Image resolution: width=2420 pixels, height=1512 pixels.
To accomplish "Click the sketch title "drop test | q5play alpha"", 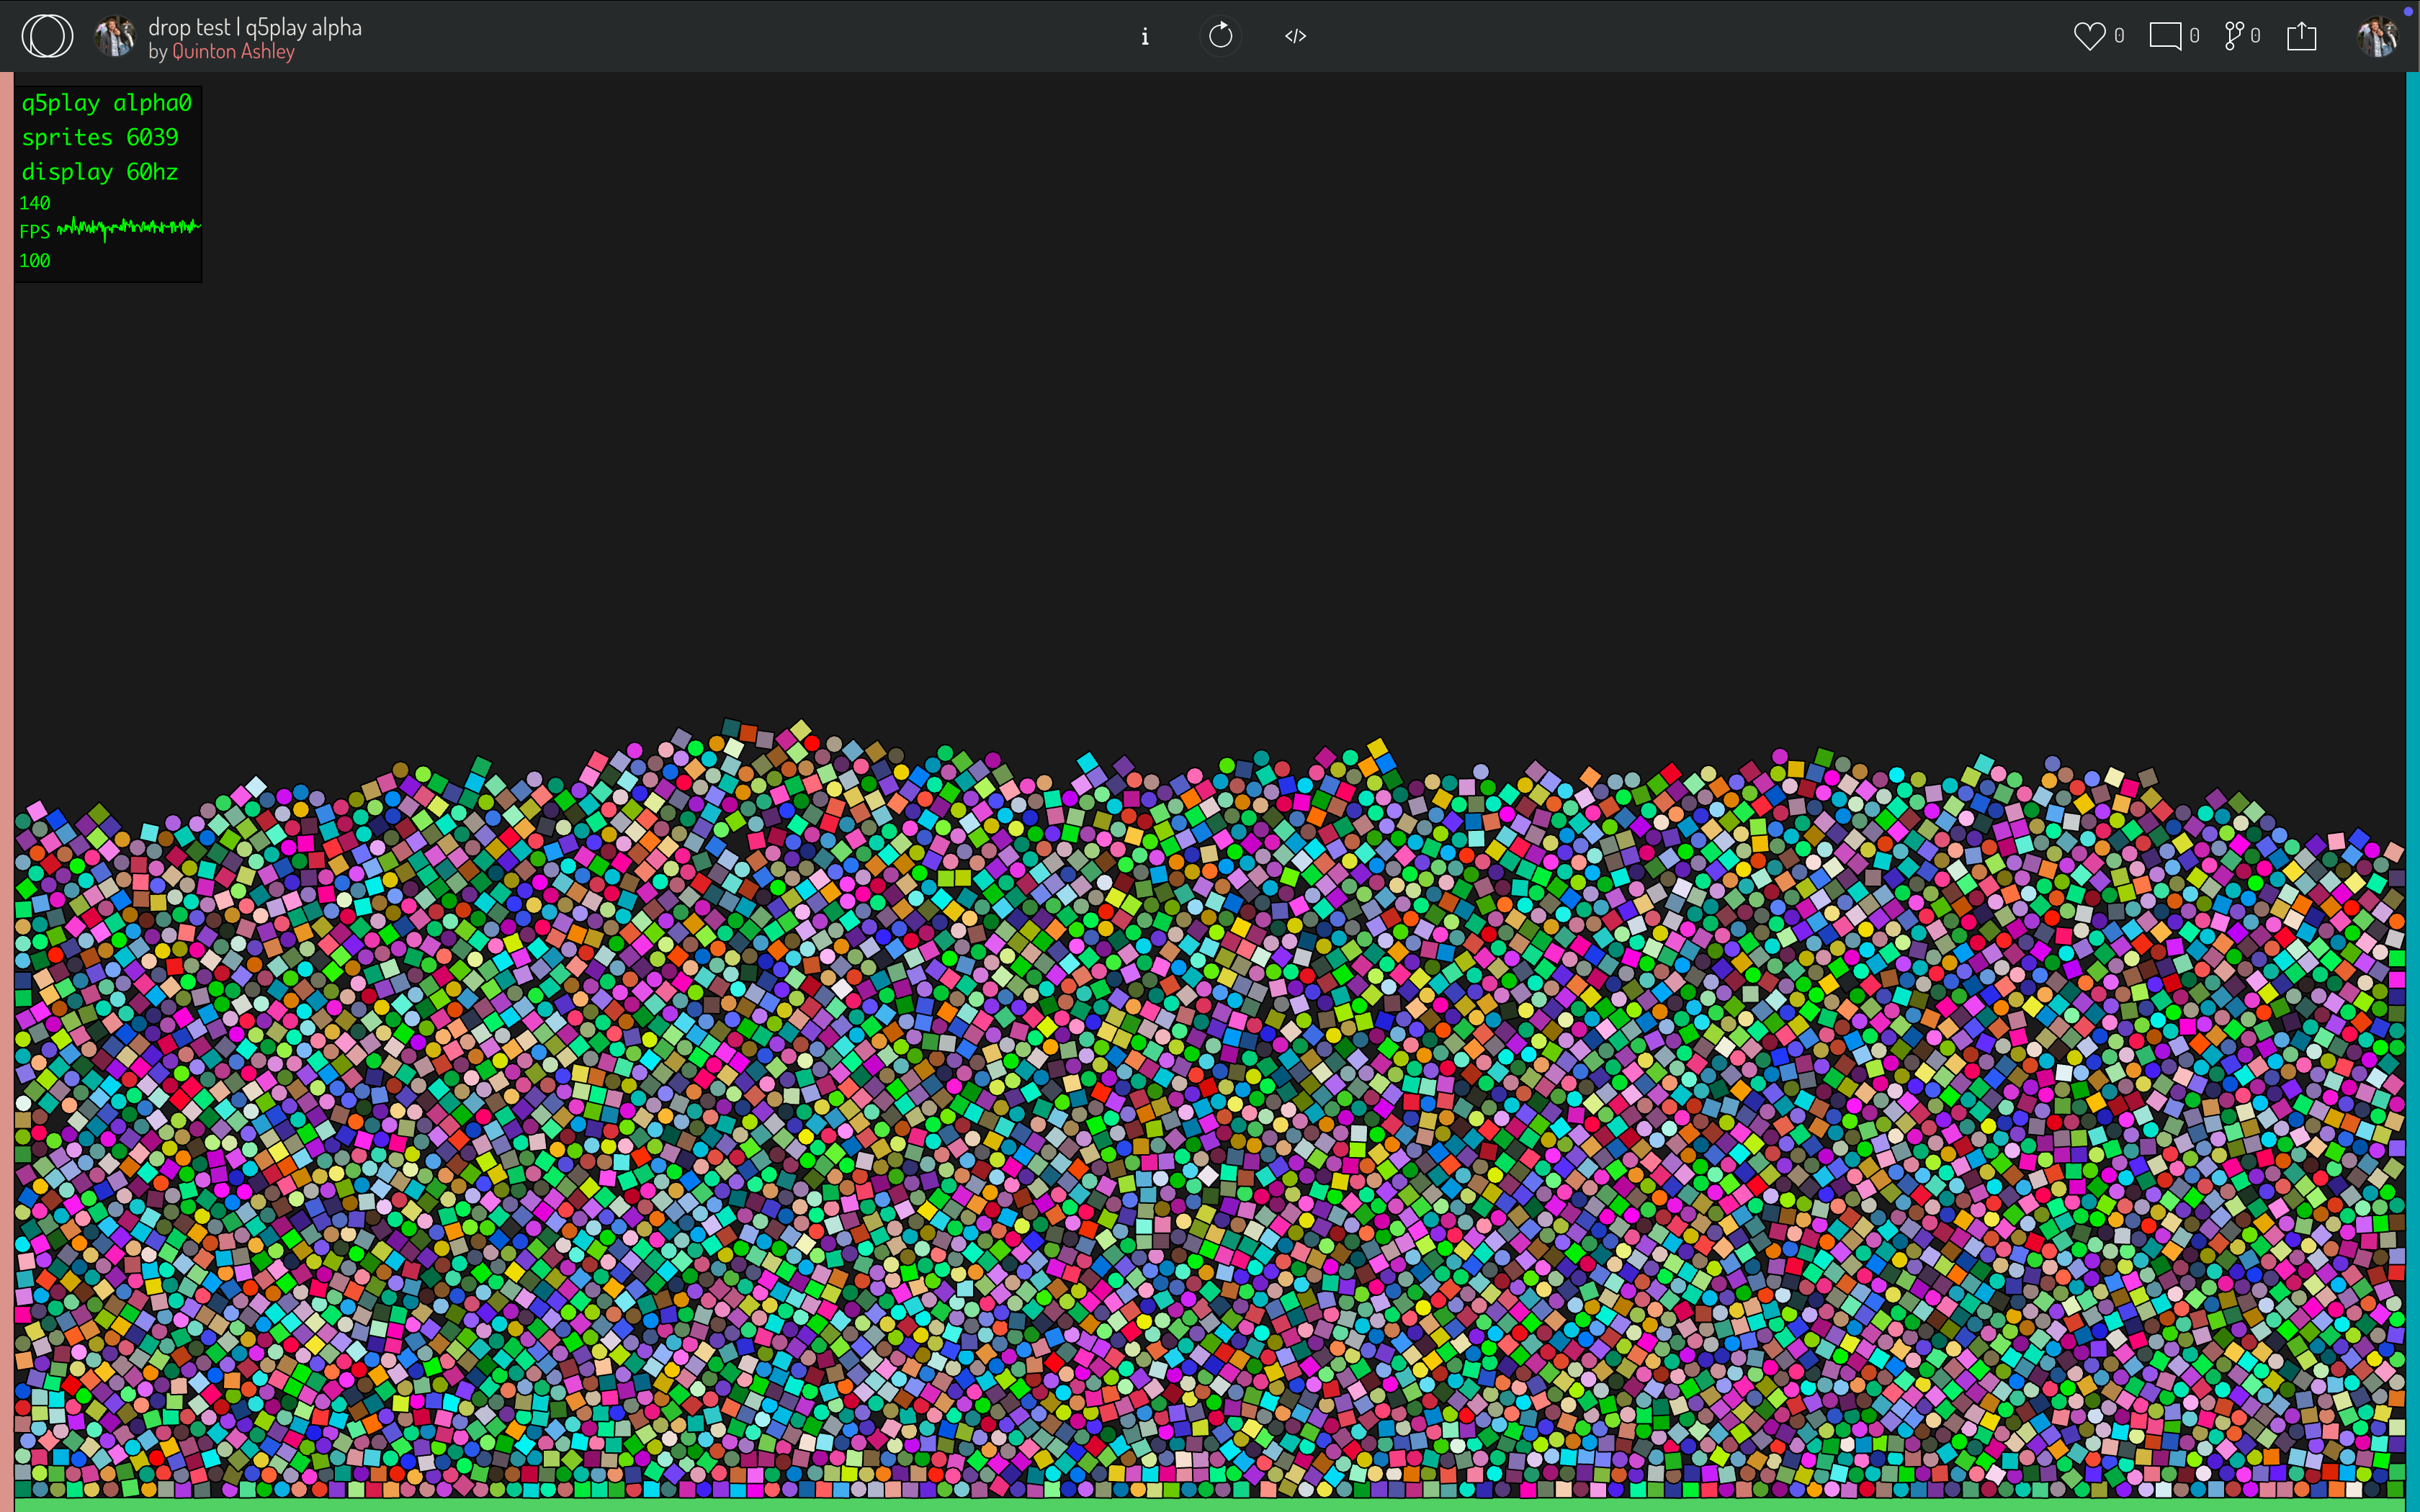I will [255, 27].
